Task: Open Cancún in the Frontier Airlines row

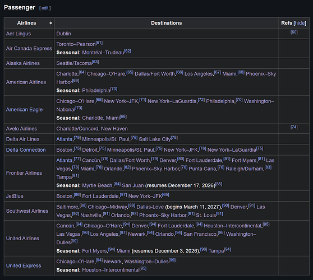Action: coord(91,160)
